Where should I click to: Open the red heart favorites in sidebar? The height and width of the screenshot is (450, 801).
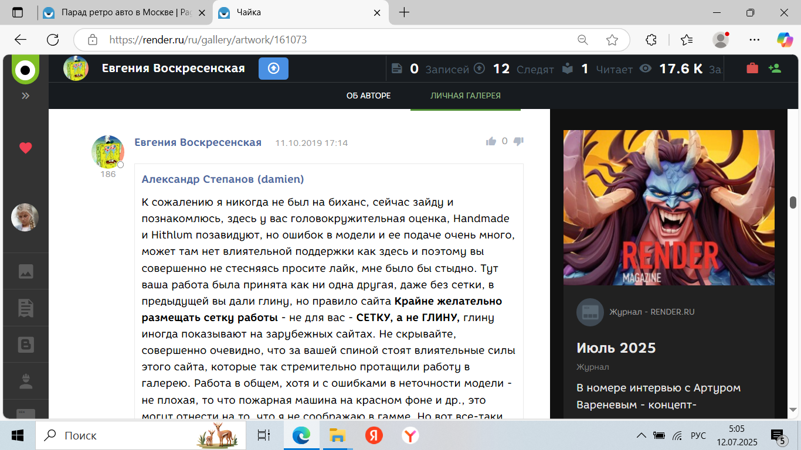[x=25, y=148]
